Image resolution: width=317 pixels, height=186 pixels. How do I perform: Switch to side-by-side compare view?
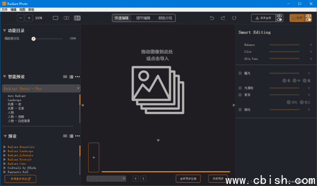[x=66, y=18]
